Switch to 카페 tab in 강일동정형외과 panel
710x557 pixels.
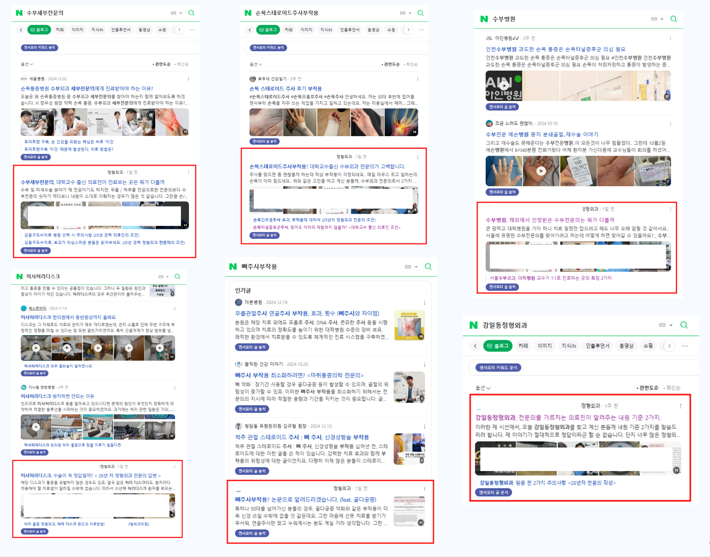(523, 346)
